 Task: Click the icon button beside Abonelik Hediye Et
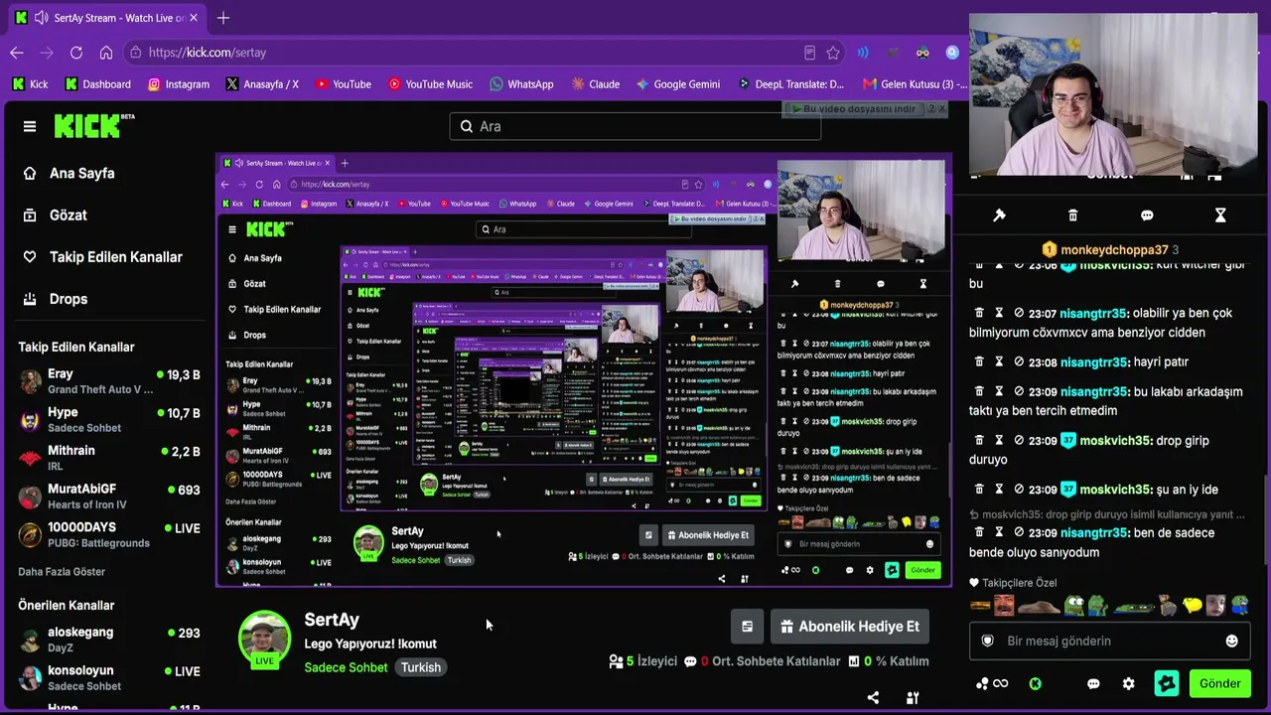(747, 627)
